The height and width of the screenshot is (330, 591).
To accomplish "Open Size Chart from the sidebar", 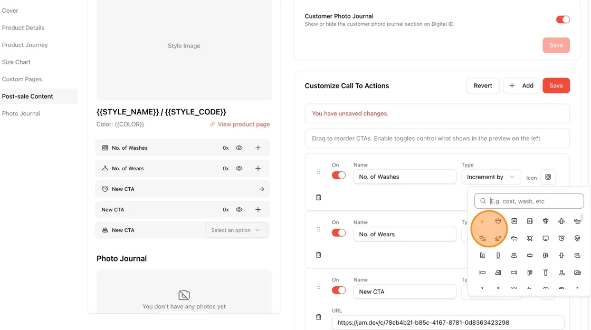I will tap(16, 62).
